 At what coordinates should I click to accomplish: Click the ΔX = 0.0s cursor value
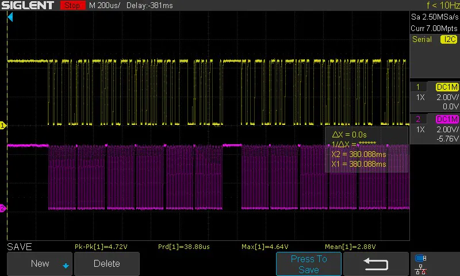tap(349, 135)
